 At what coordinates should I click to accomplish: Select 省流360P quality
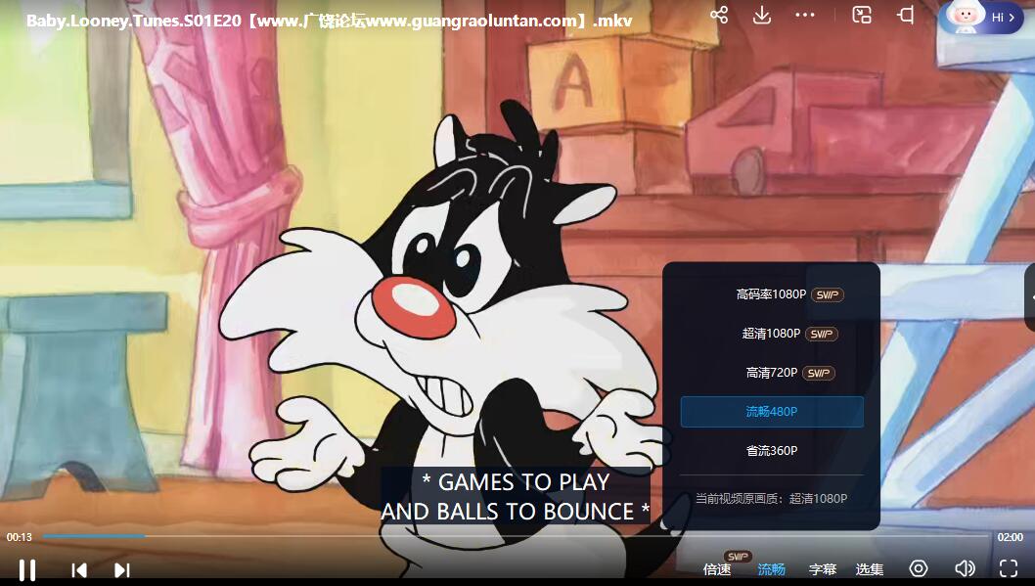772,451
